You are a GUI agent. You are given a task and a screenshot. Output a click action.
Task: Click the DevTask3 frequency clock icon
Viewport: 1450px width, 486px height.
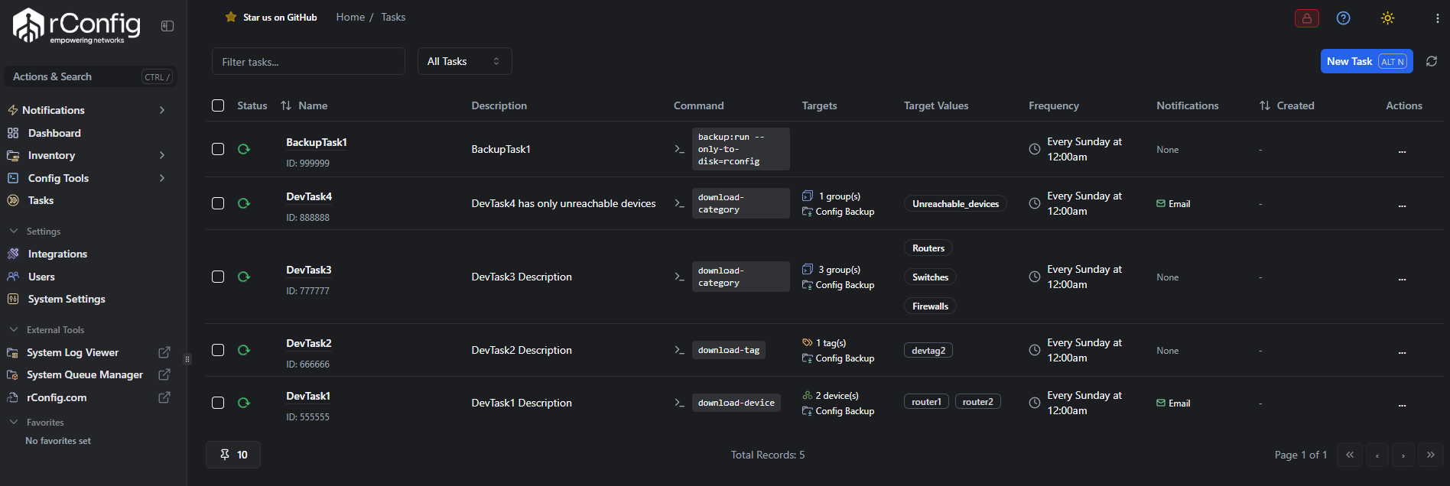click(1035, 277)
